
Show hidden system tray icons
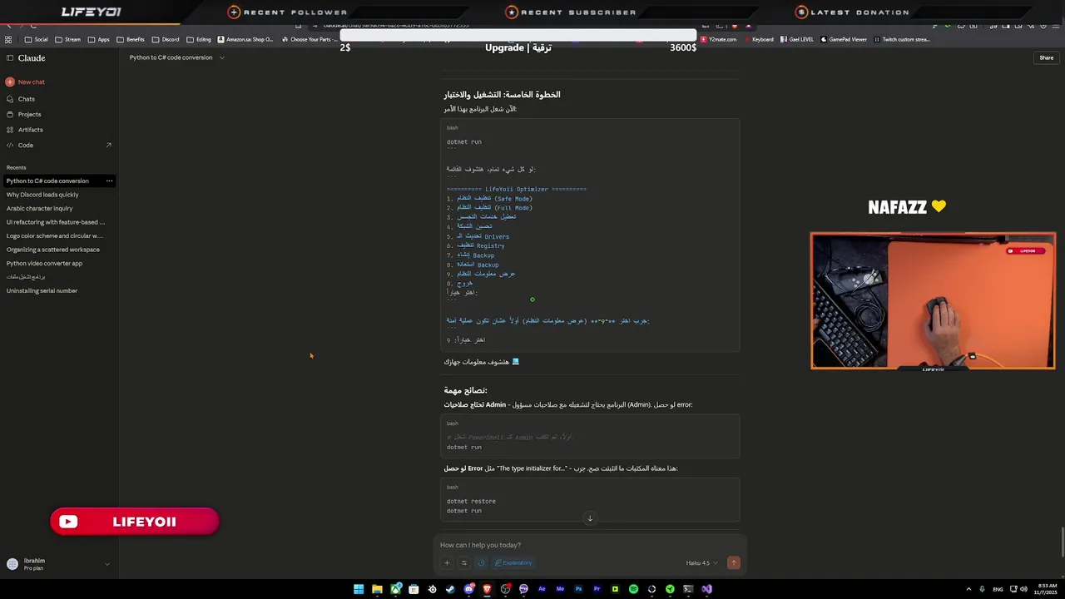pyautogui.click(x=968, y=589)
